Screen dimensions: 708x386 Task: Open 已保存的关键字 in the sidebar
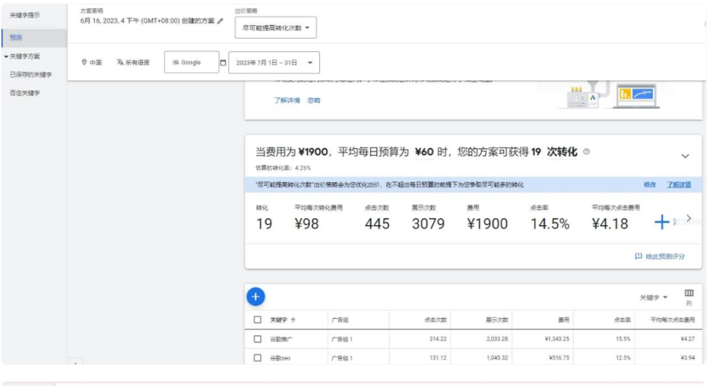click(x=31, y=75)
